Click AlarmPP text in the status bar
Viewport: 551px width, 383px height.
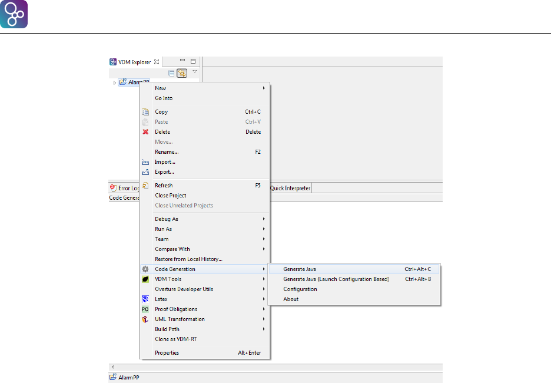coord(128,377)
